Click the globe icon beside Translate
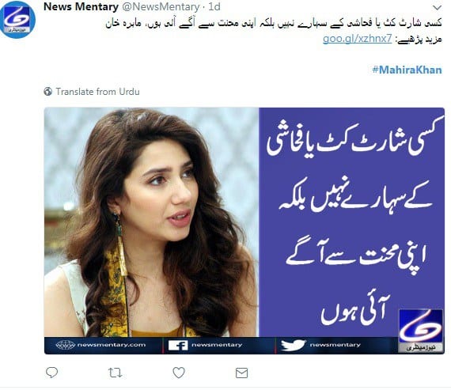451x390 pixels. pyautogui.click(x=48, y=92)
